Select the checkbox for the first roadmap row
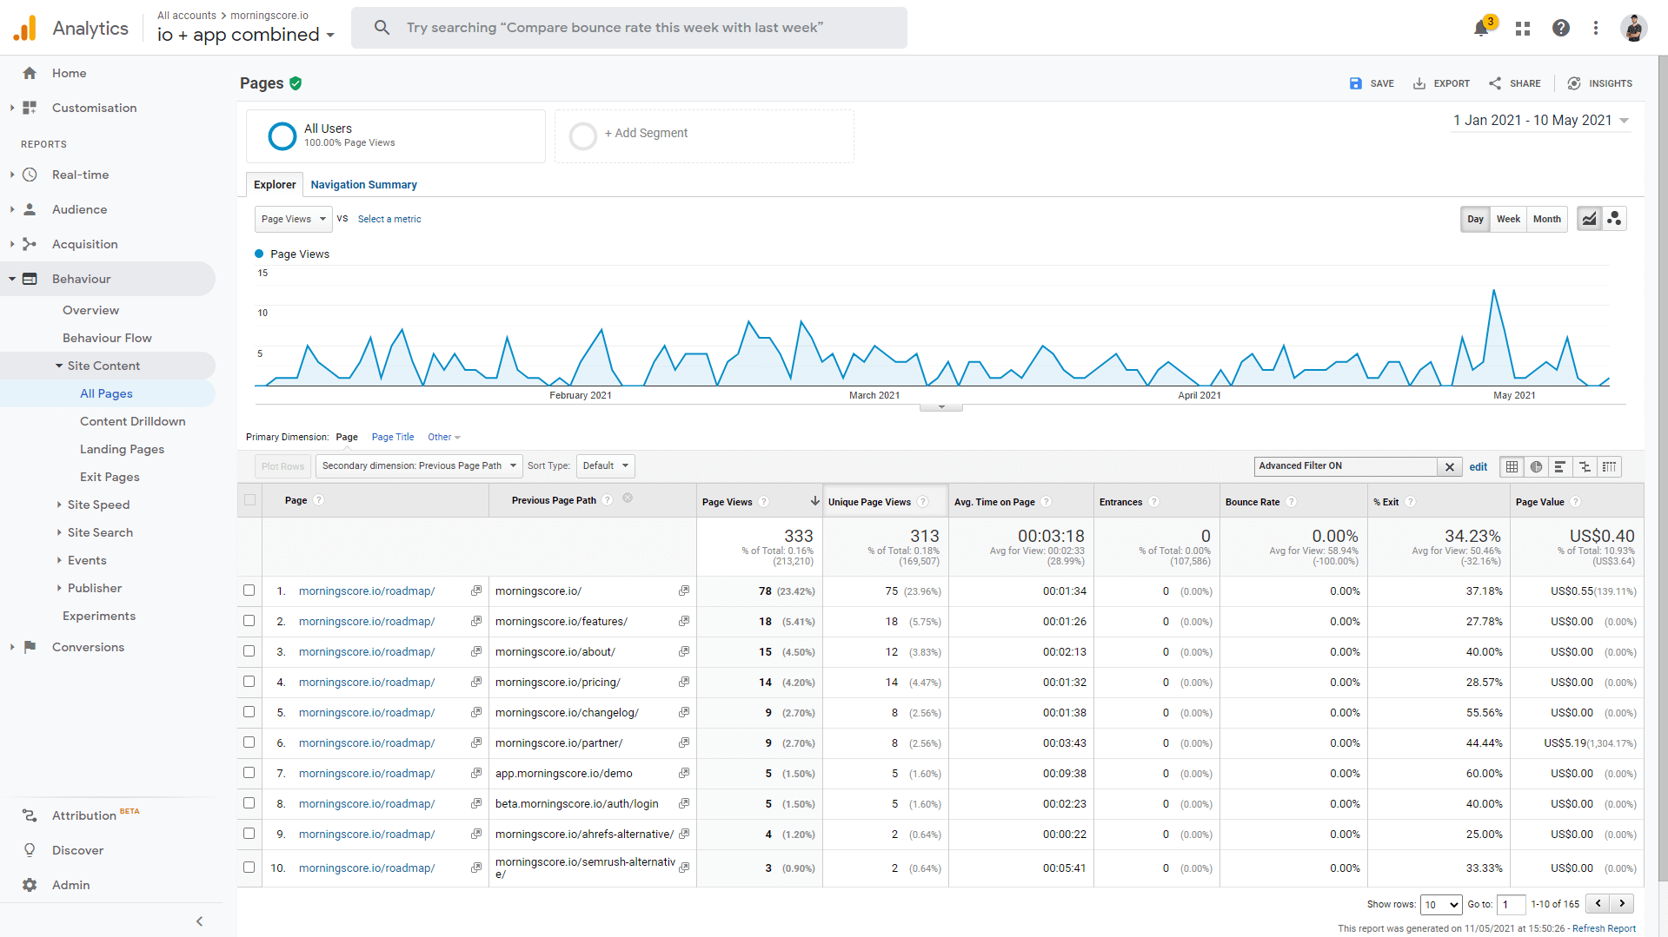Image resolution: width=1668 pixels, height=937 pixels. (249, 591)
